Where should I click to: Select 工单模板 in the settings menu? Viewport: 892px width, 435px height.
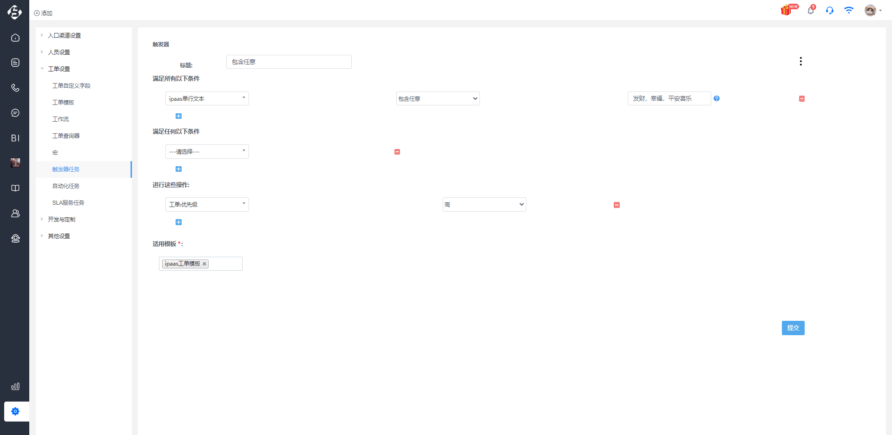point(63,102)
